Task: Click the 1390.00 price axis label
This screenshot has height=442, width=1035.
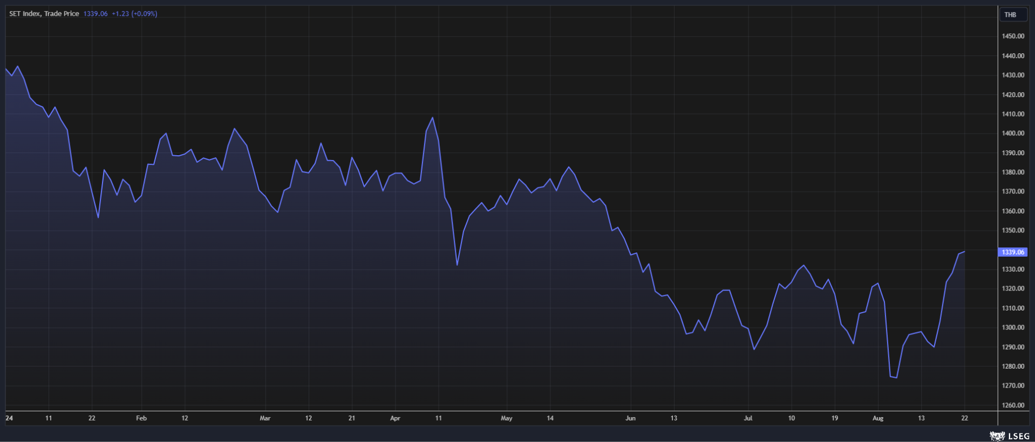Action: (x=1013, y=153)
